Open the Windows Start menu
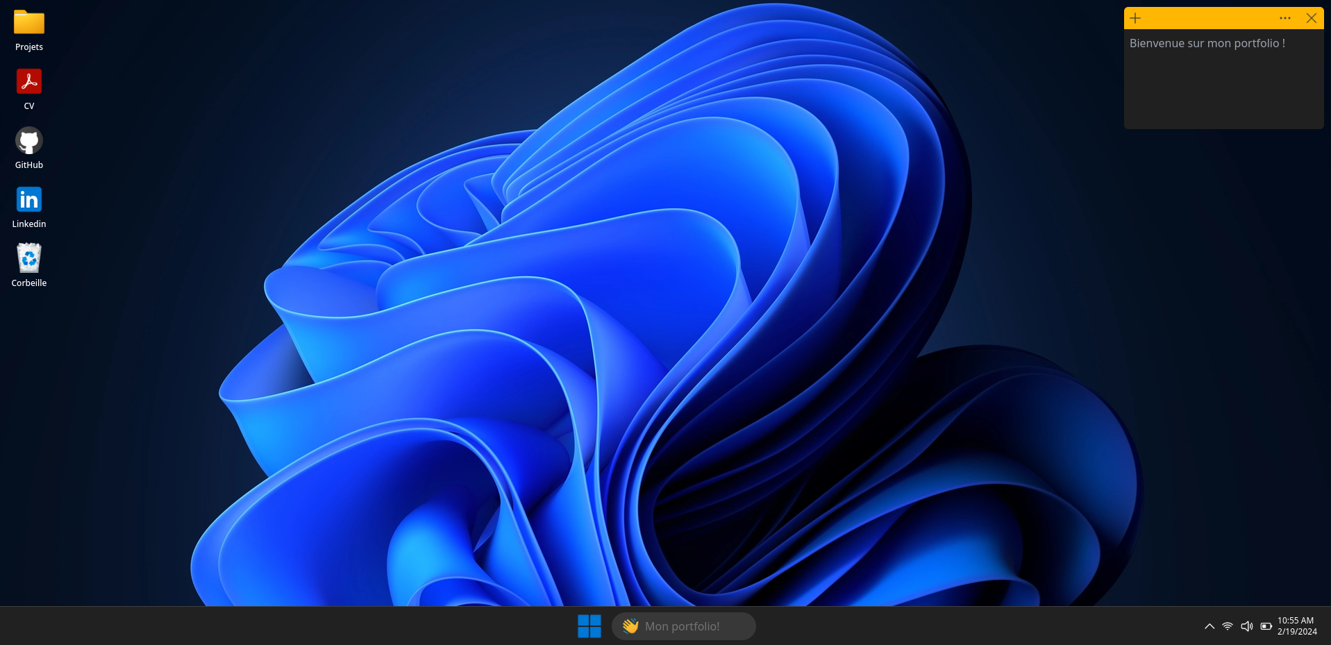 click(x=589, y=626)
